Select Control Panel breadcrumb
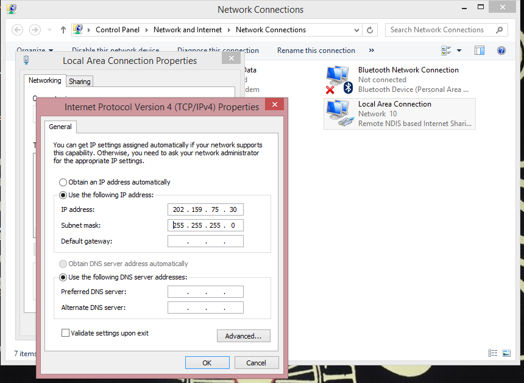524x383 pixels. 118,30
